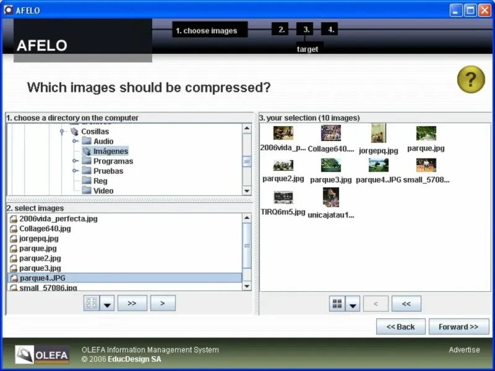Collapse the Cosillas tree node

[62, 131]
